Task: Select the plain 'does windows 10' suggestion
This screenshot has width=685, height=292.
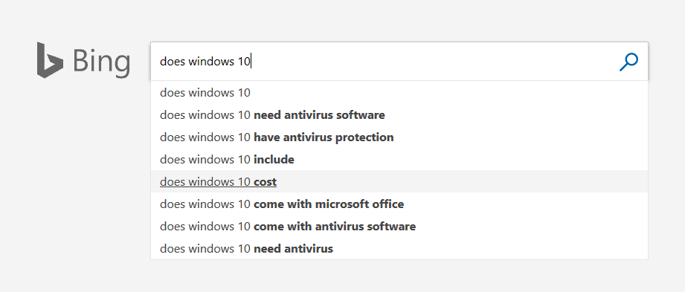Action: pyautogui.click(x=399, y=93)
